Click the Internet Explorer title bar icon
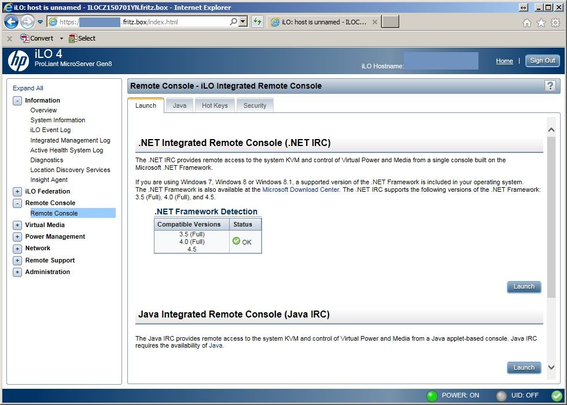 point(8,8)
